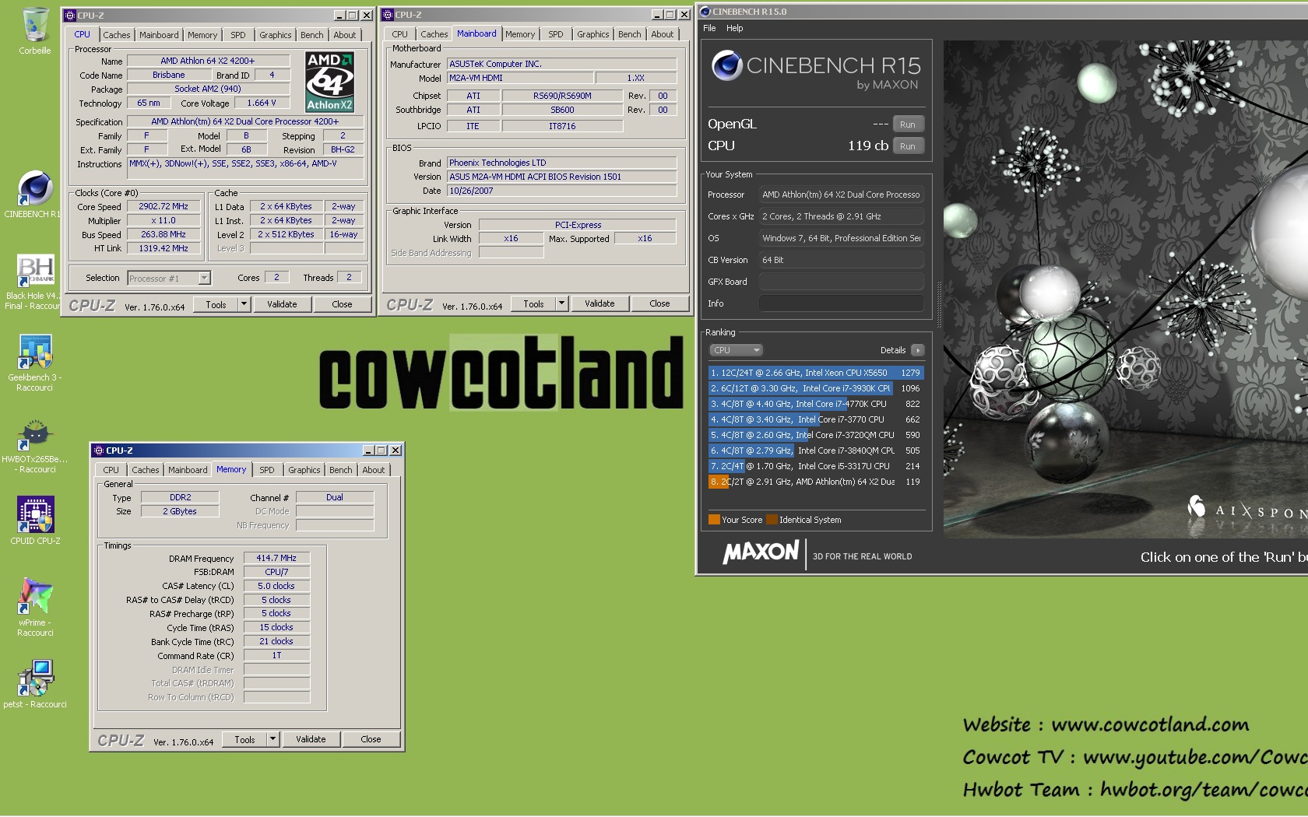
Task: Open File menu in Cinebench
Action: click(709, 28)
